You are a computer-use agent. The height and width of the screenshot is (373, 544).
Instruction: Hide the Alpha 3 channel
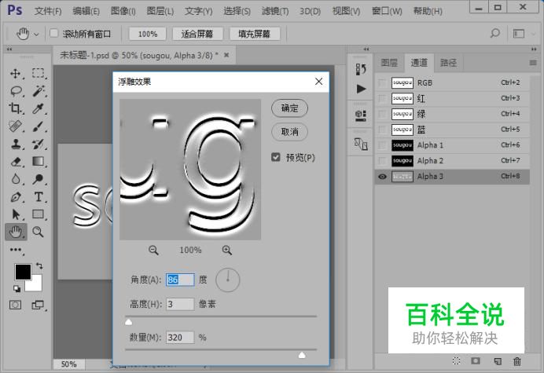point(382,177)
